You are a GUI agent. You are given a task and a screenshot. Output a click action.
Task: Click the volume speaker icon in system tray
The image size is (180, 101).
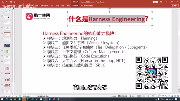pos(164,99)
